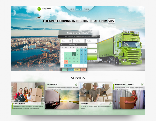Open the HOME nav tab
Image resolution: width=156 pixels, height=121 pixels.
72,9
